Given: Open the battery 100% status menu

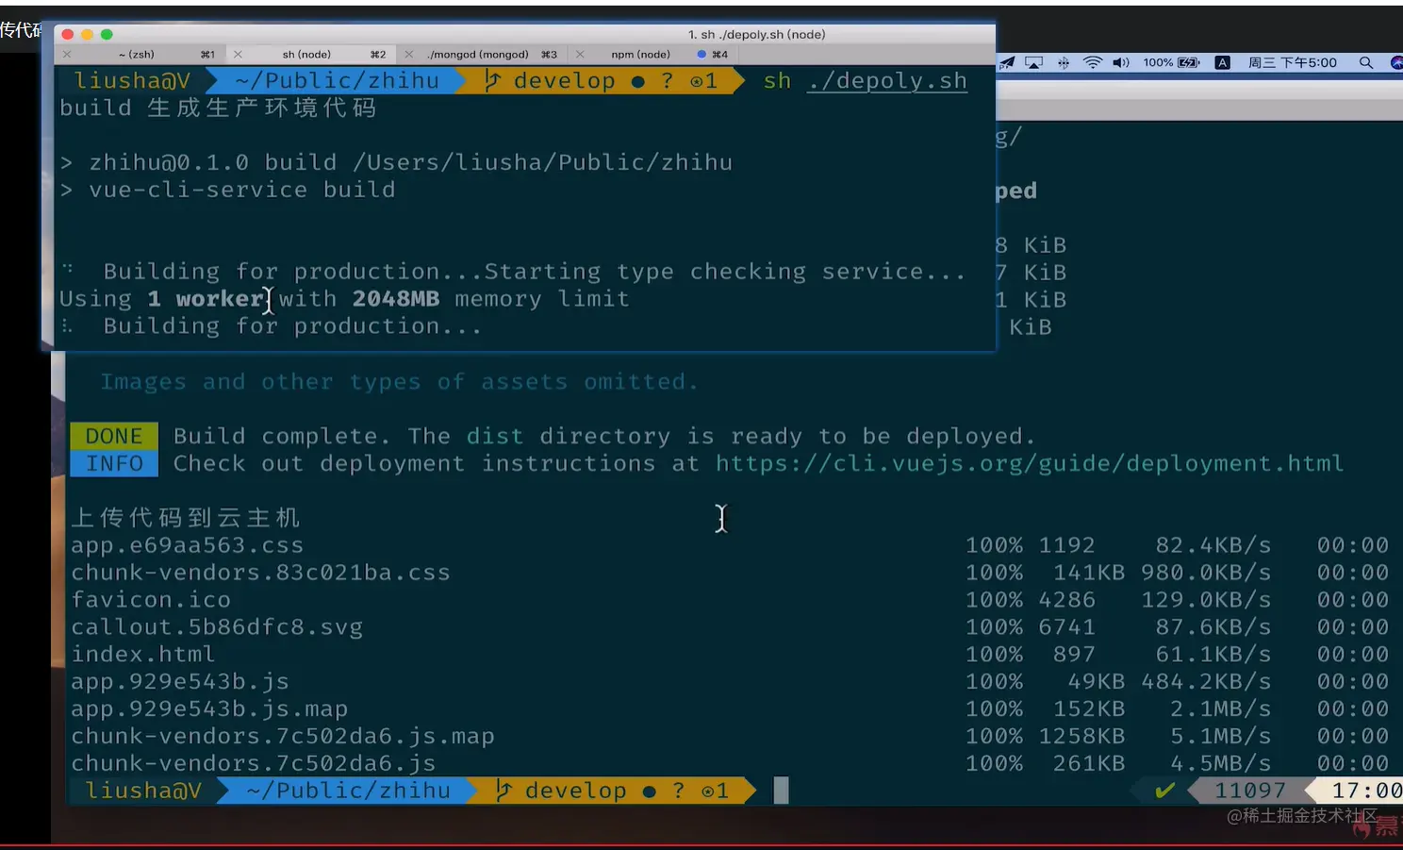Looking at the screenshot, I should (x=1171, y=62).
